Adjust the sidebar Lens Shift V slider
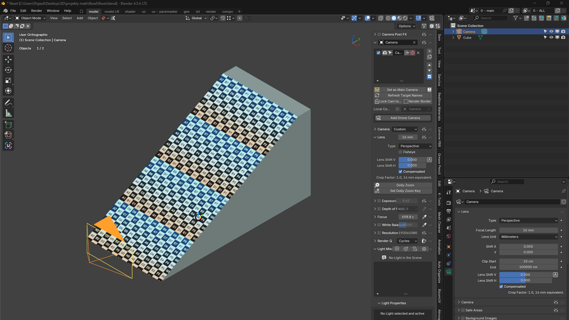 412,160
